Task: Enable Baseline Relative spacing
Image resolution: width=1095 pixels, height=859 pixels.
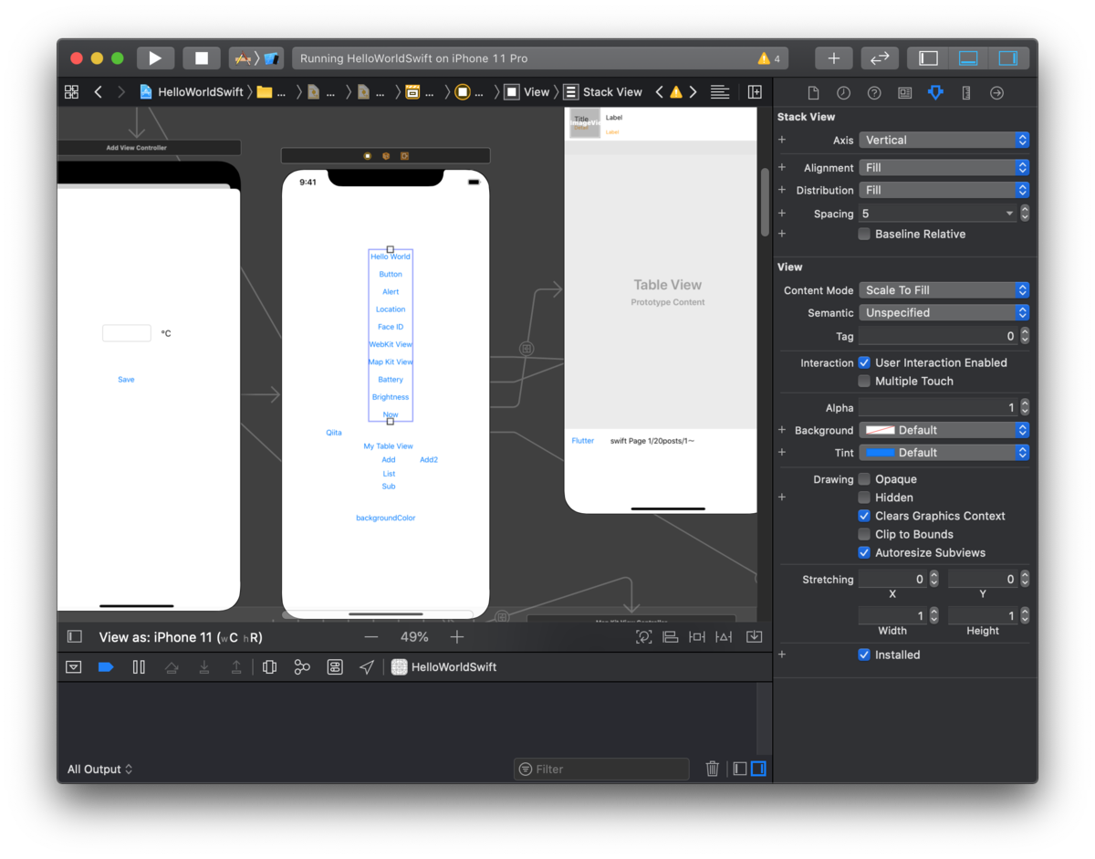Action: pyautogui.click(x=864, y=234)
